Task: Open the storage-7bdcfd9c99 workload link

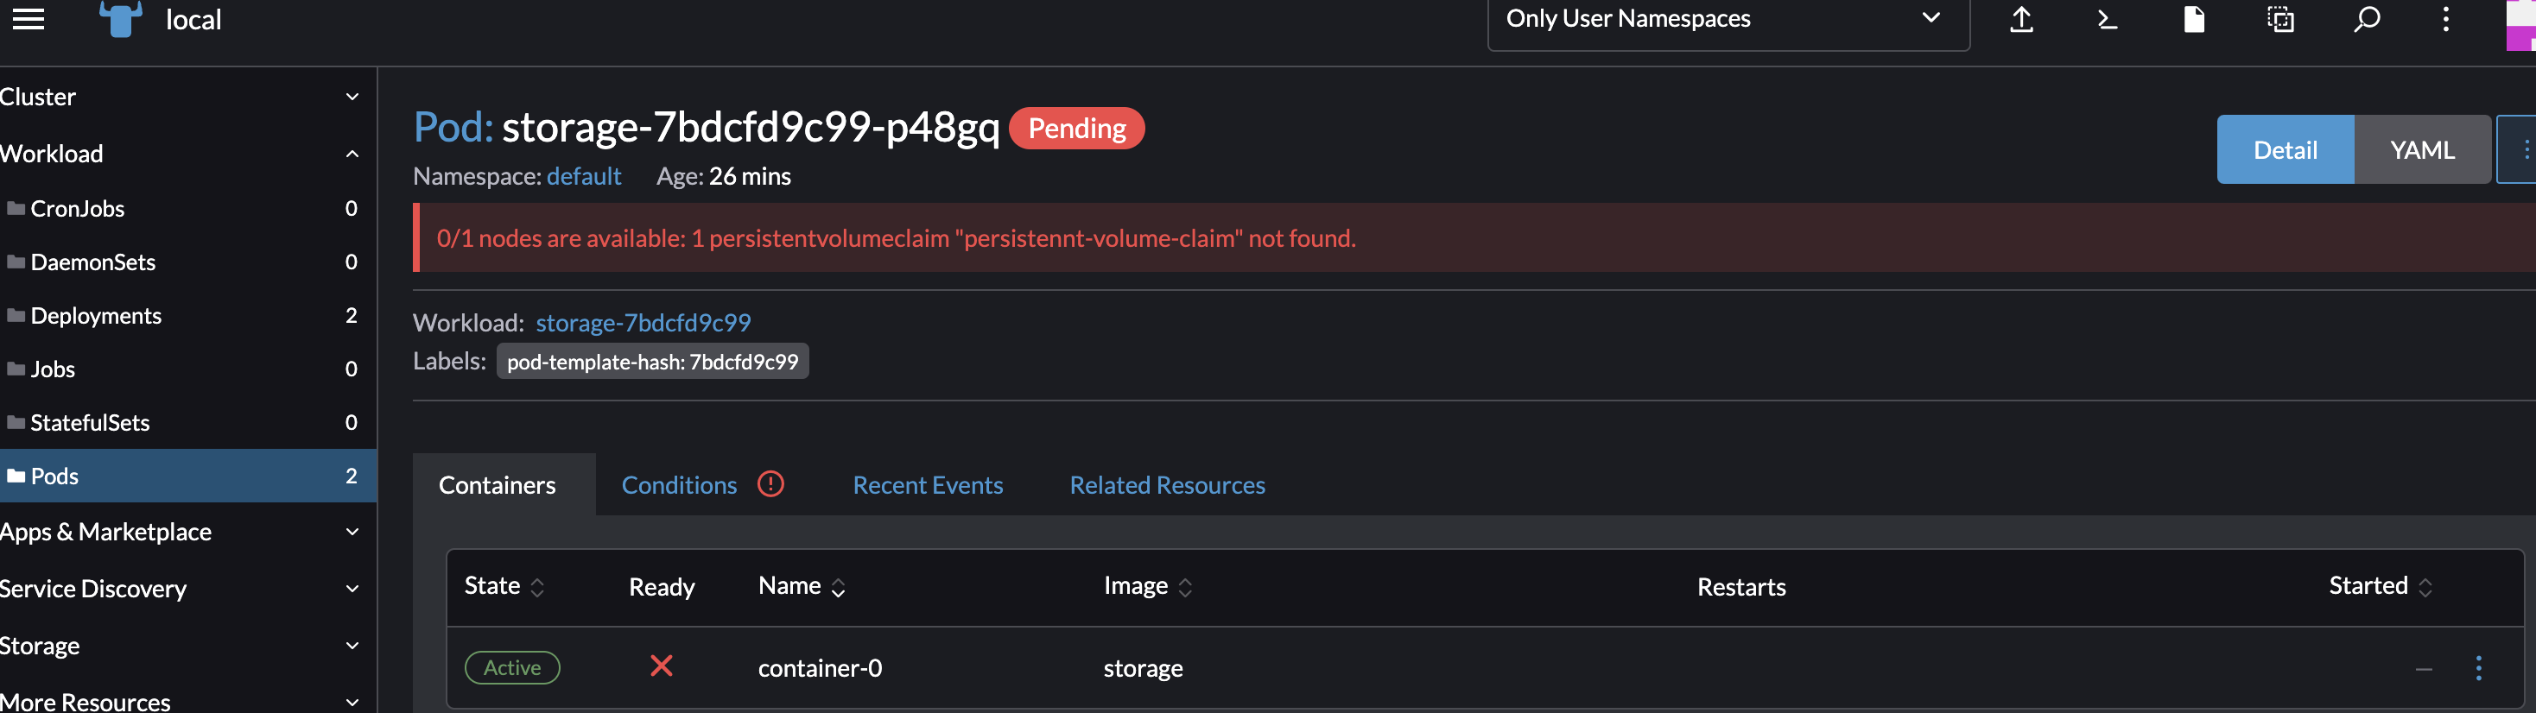Action: pyautogui.click(x=643, y=323)
